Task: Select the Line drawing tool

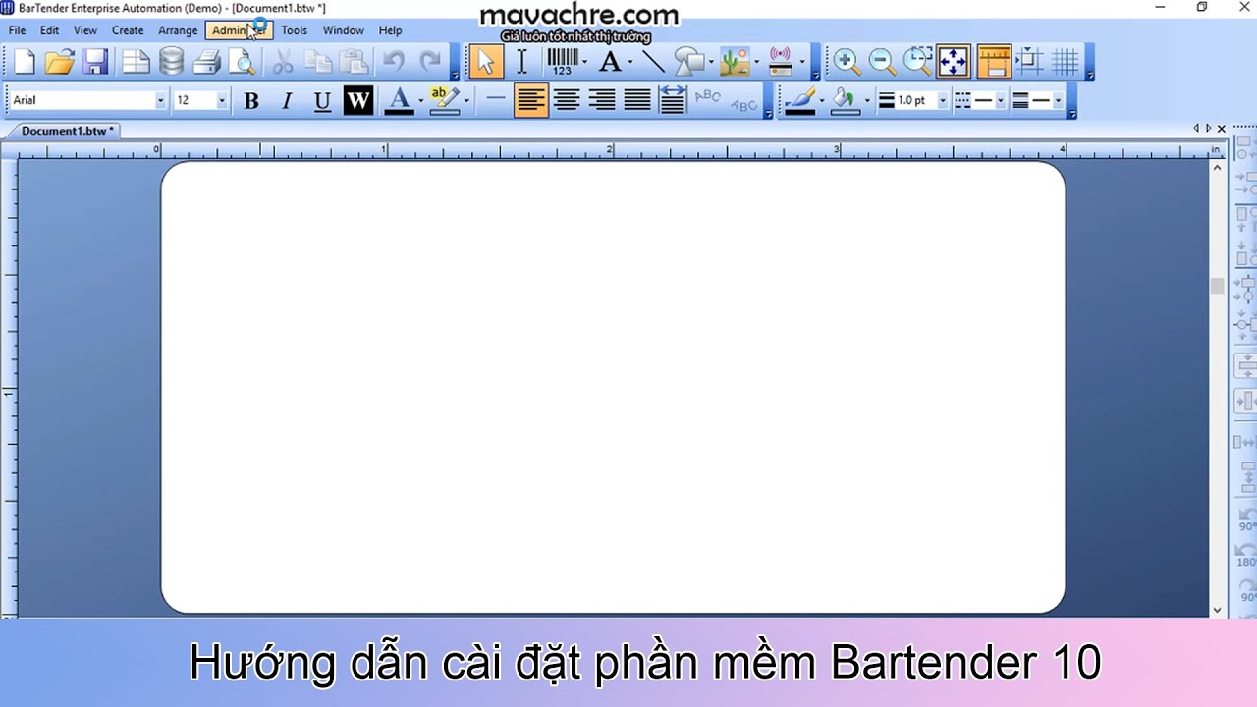Action: [x=653, y=62]
